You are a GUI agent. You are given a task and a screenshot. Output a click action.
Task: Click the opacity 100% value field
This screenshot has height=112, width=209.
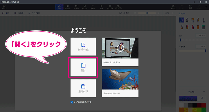coord(201,47)
